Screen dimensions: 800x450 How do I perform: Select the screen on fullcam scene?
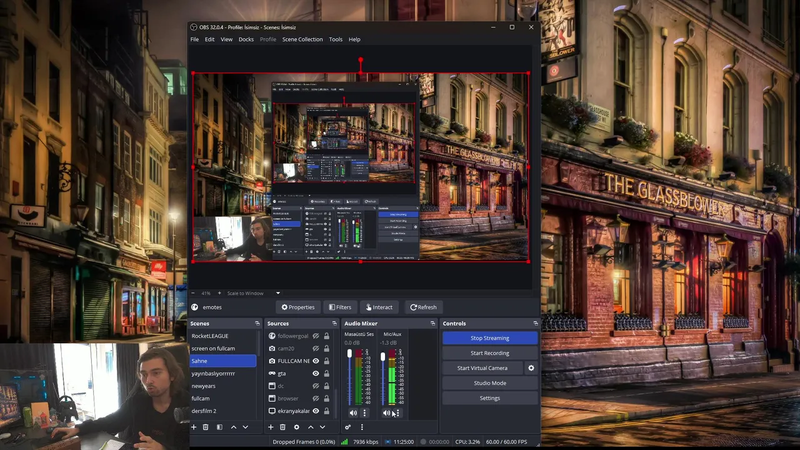point(223,348)
